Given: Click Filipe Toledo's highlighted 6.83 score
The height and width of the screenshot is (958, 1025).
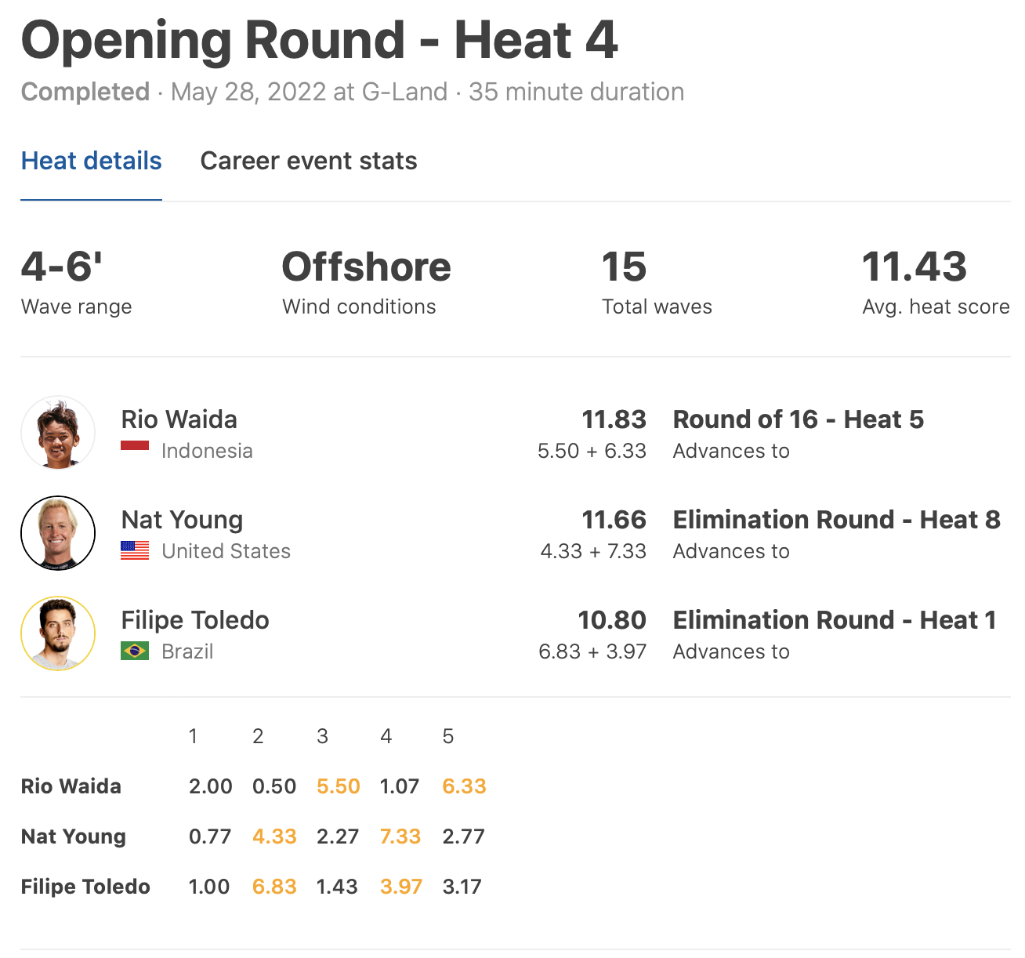Looking at the screenshot, I should click(x=274, y=887).
